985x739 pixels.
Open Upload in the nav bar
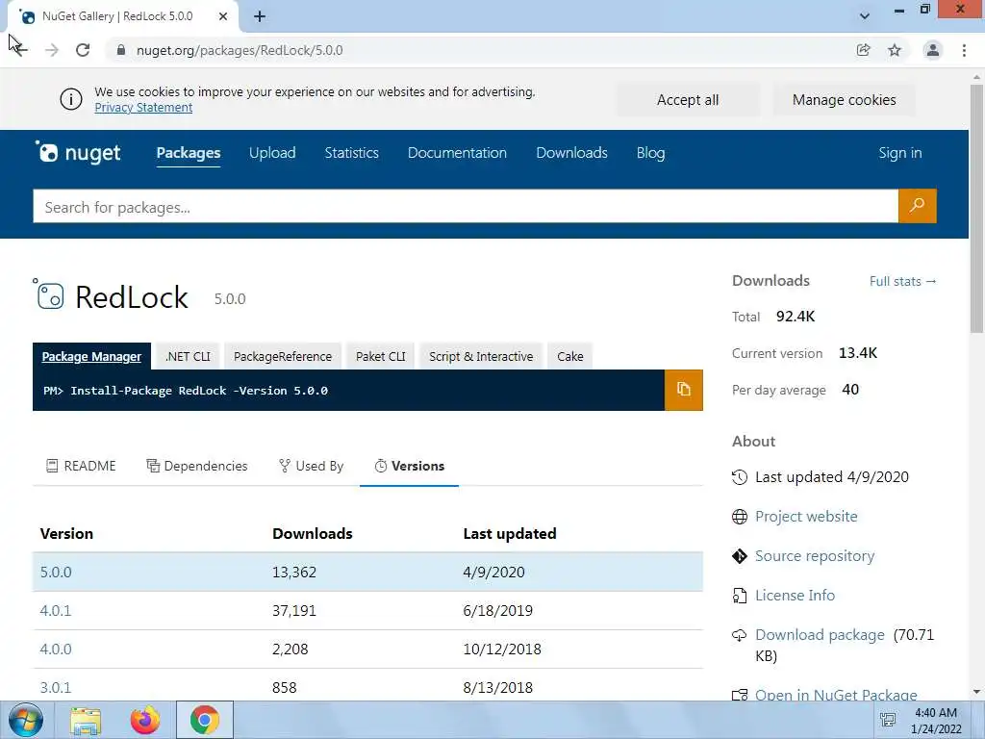[x=272, y=153]
